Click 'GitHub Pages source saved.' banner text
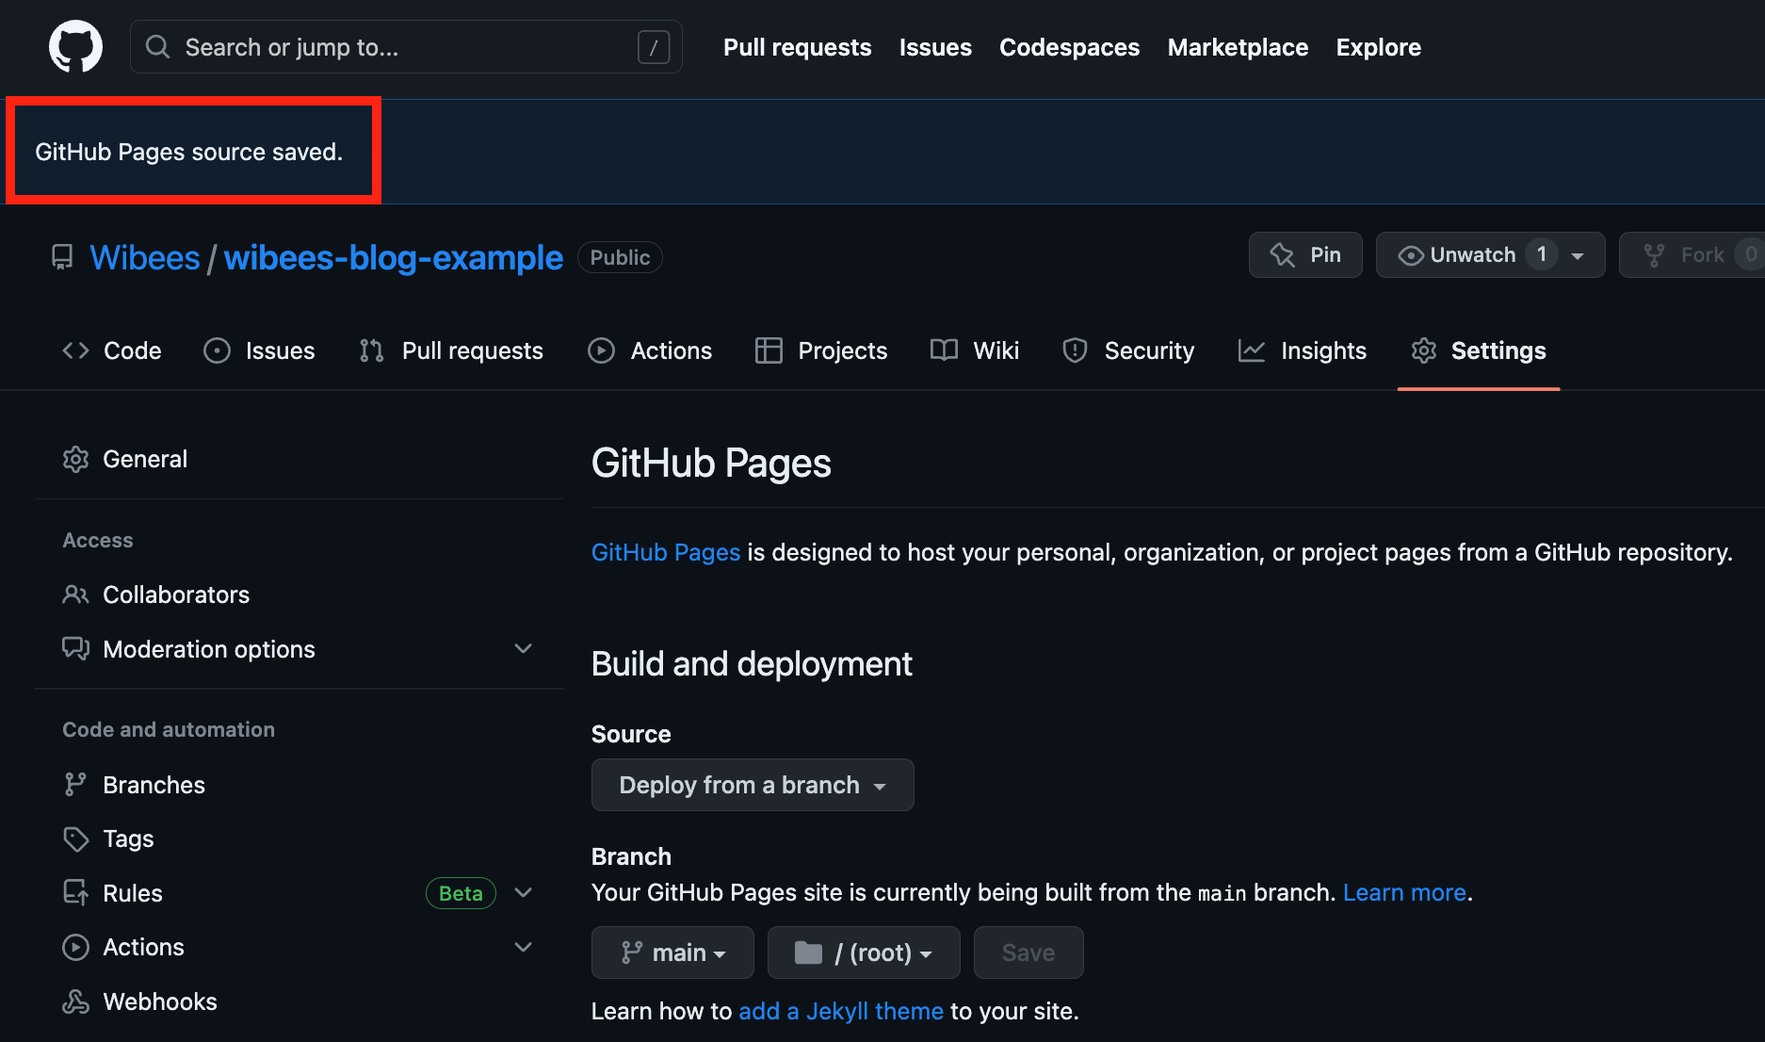This screenshot has width=1765, height=1042. (188, 152)
